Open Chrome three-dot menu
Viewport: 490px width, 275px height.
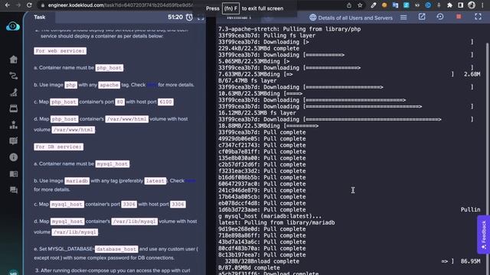[x=483, y=5]
